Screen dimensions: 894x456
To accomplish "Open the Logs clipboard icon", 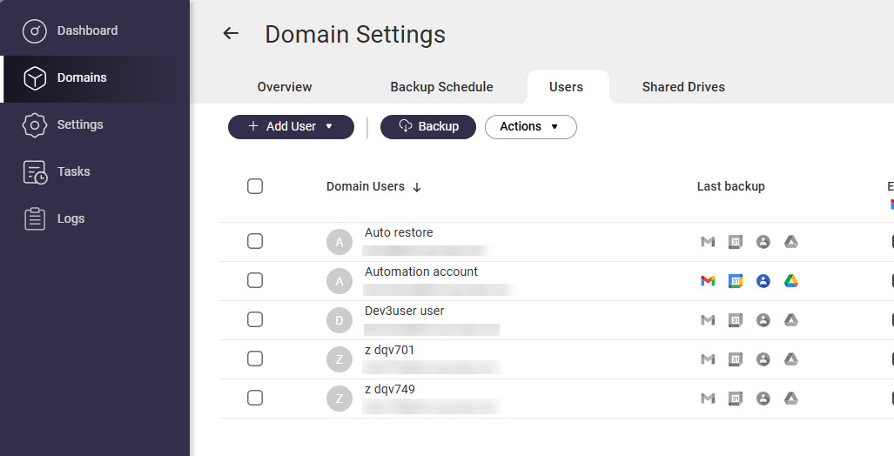I will pyautogui.click(x=35, y=219).
